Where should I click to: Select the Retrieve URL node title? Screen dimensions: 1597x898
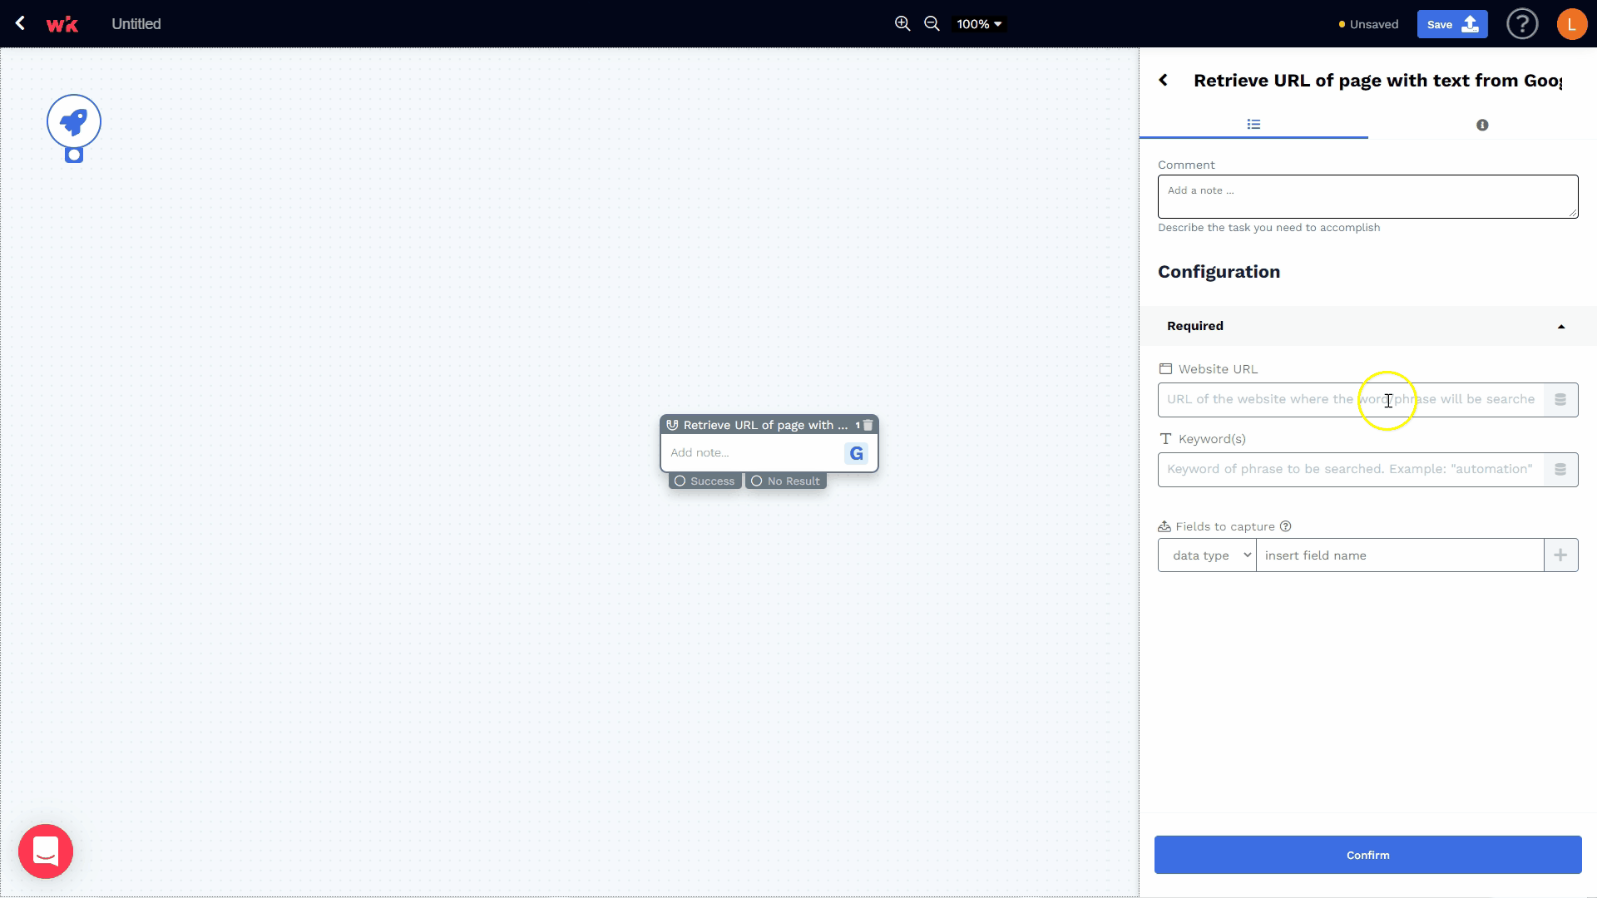tap(765, 425)
